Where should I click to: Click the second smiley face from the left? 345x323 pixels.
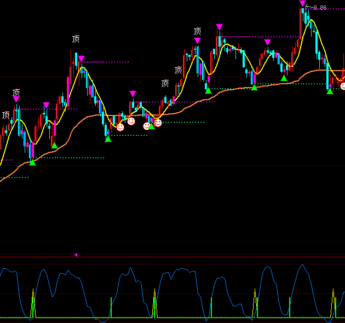pos(131,121)
